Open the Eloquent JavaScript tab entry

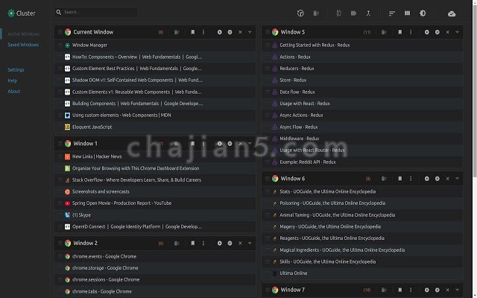coord(92,127)
